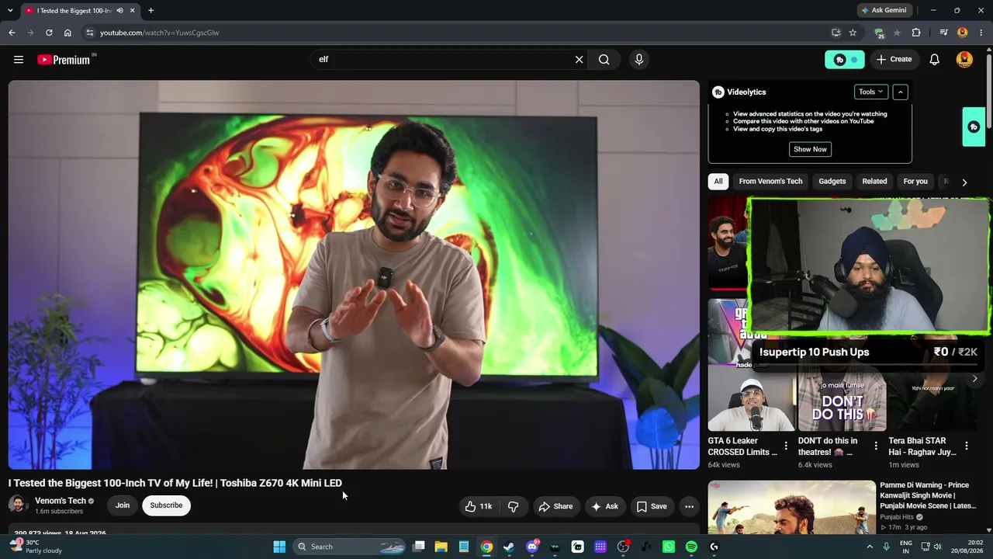The height and width of the screenshot is (559, 993).
Task: Go back in browser
Action: tap(12, 33)
